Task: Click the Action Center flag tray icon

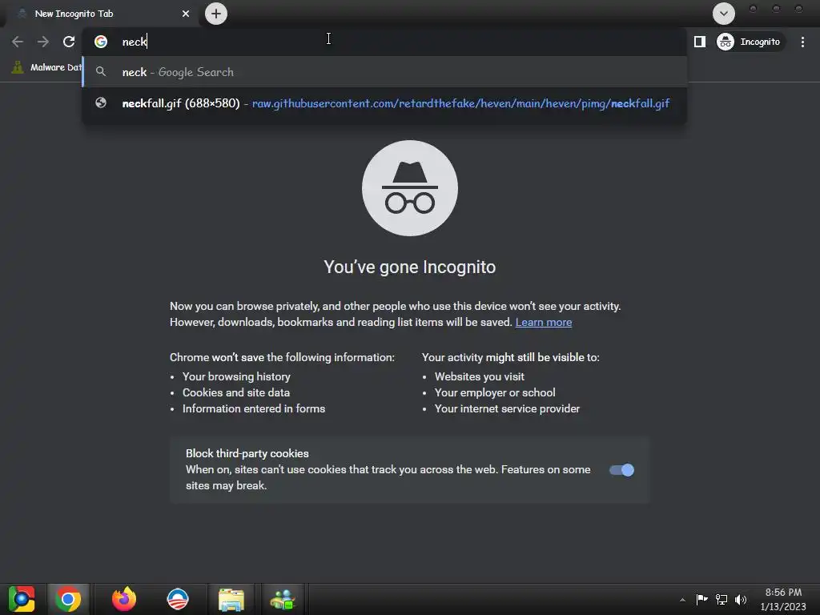Action: (x=701, y=599)
